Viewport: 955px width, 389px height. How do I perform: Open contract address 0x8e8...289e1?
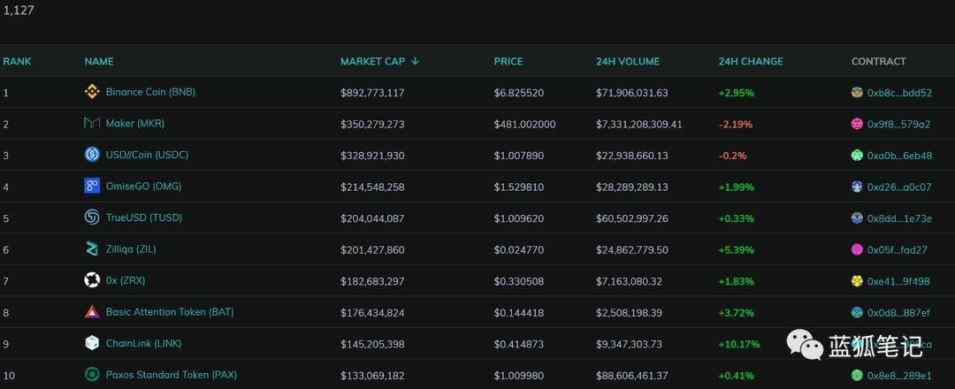[x=899, y=376]
